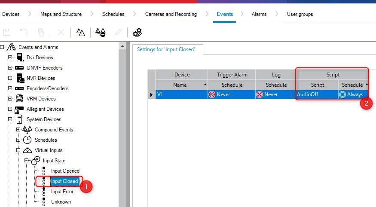Click the NVR Devices icon
Image resolution: width=376 pixels, height=207 pixels.
pos(19,78)
